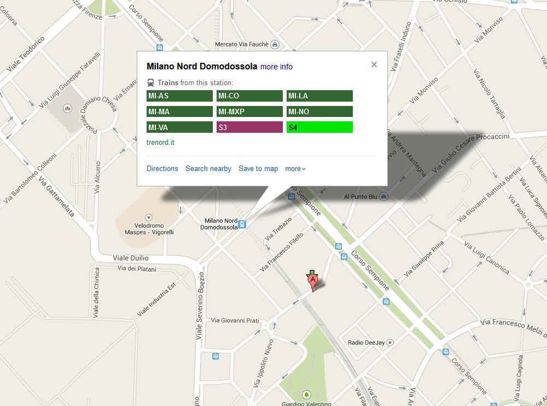Click the 'Via Luigi Canonica' street label
Viewport: 547px width, 406px height.
486,257
